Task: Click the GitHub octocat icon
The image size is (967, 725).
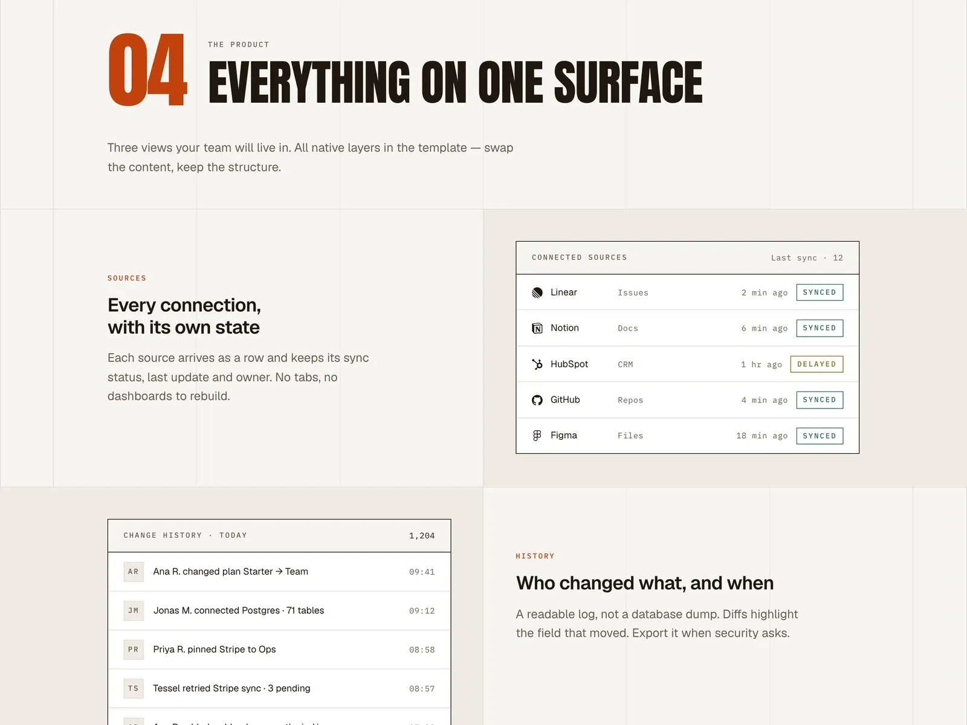Action: coord(537,400)
